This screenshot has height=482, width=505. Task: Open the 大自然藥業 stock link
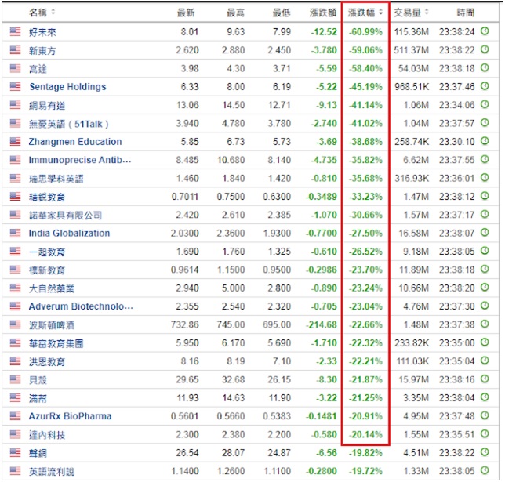pyautogui.click(x=52, y=288)
